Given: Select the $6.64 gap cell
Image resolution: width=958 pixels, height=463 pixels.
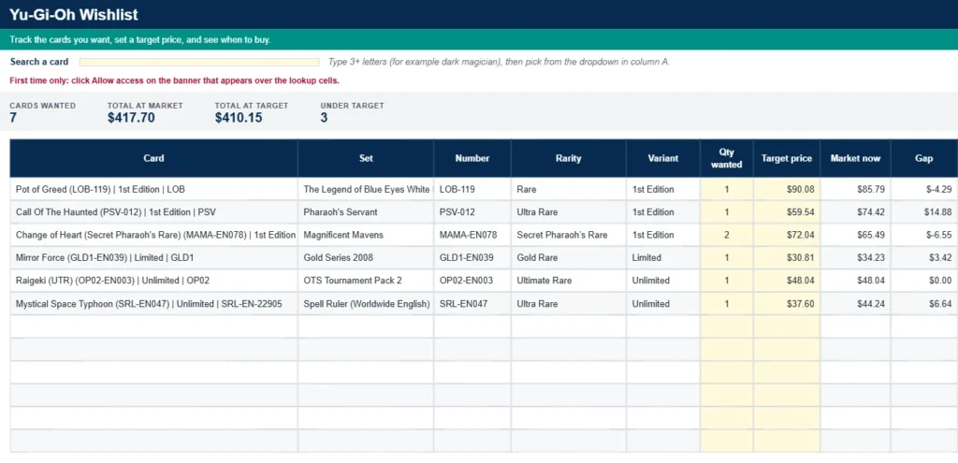Looking at the screenshot, I should tap(923, 304).
